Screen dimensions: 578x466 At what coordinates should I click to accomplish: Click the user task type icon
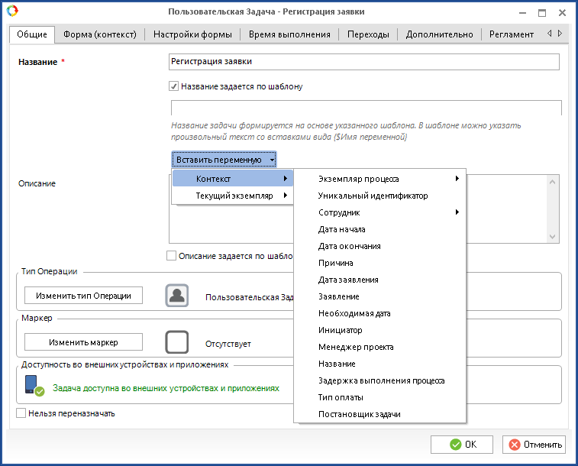(x=177, y=296)
